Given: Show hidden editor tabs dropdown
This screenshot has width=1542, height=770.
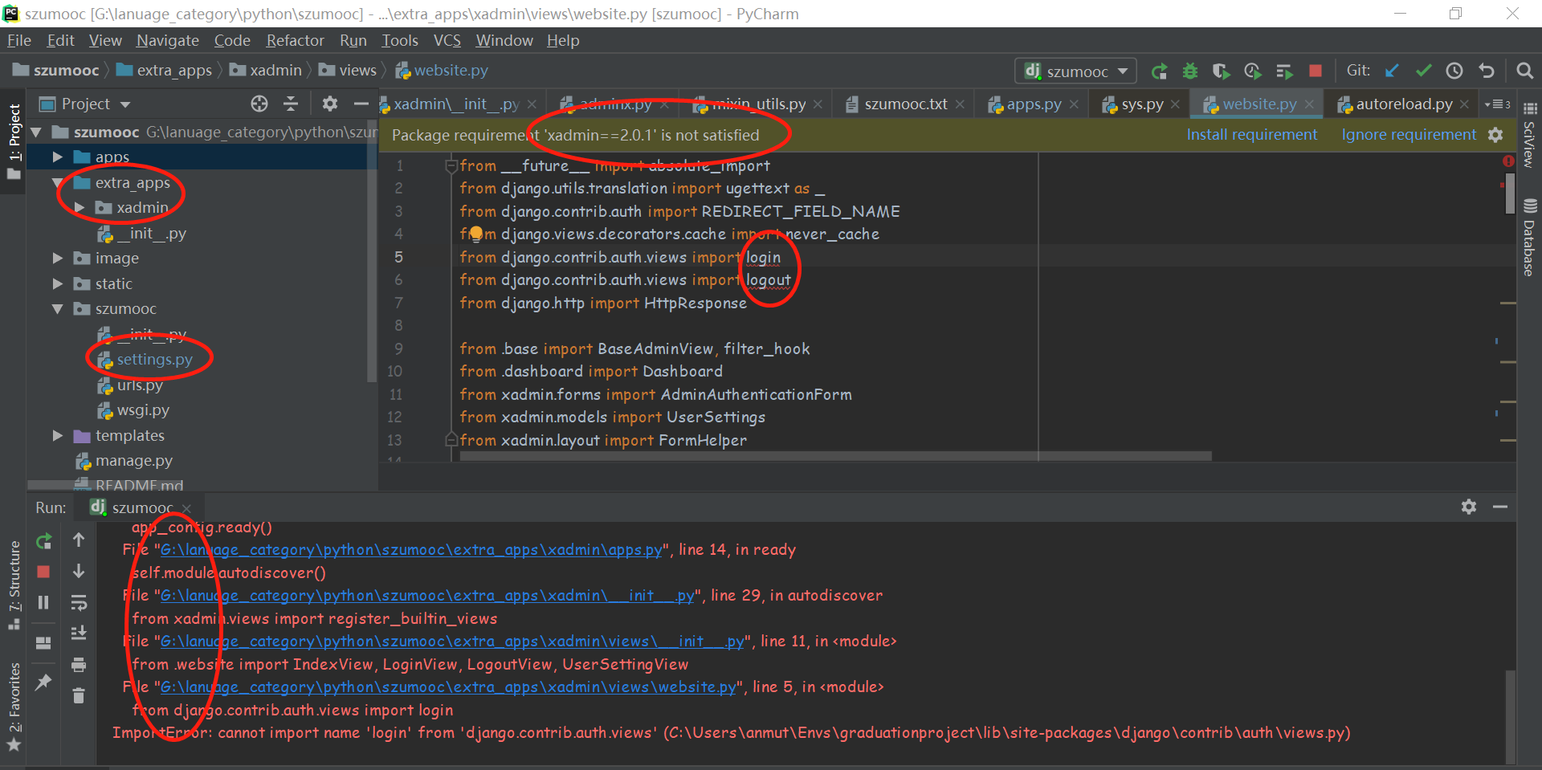Looking at the screenshot, I should coord(1498,104).
